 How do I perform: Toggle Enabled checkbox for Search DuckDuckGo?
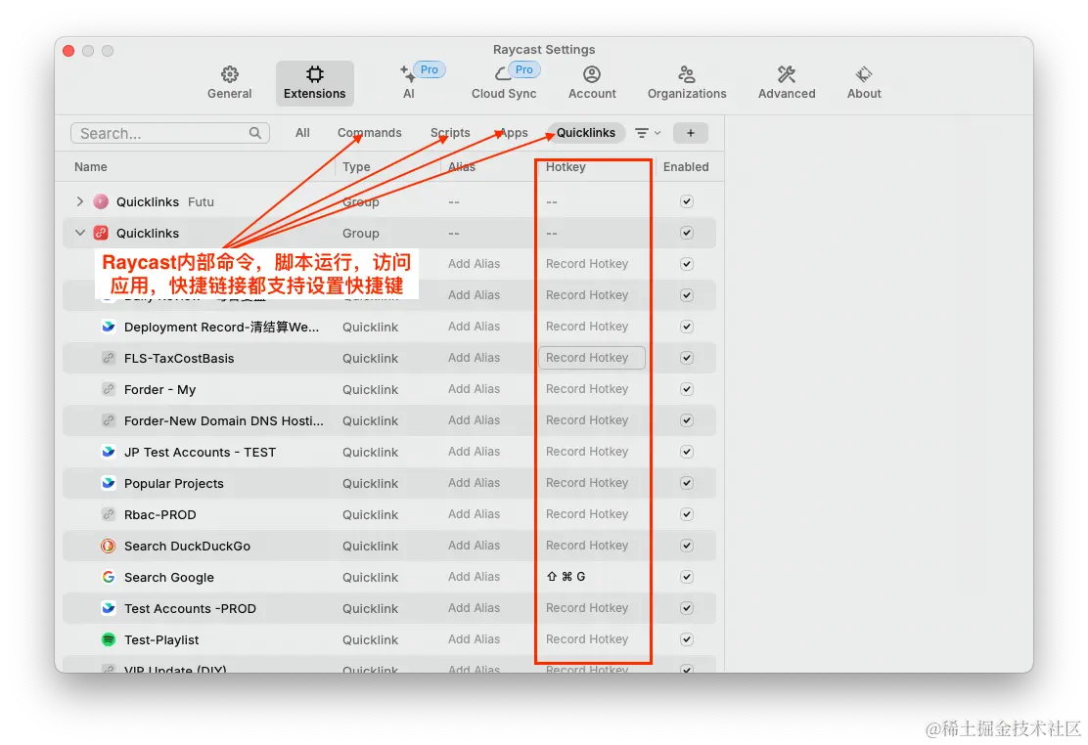point(687,546)
